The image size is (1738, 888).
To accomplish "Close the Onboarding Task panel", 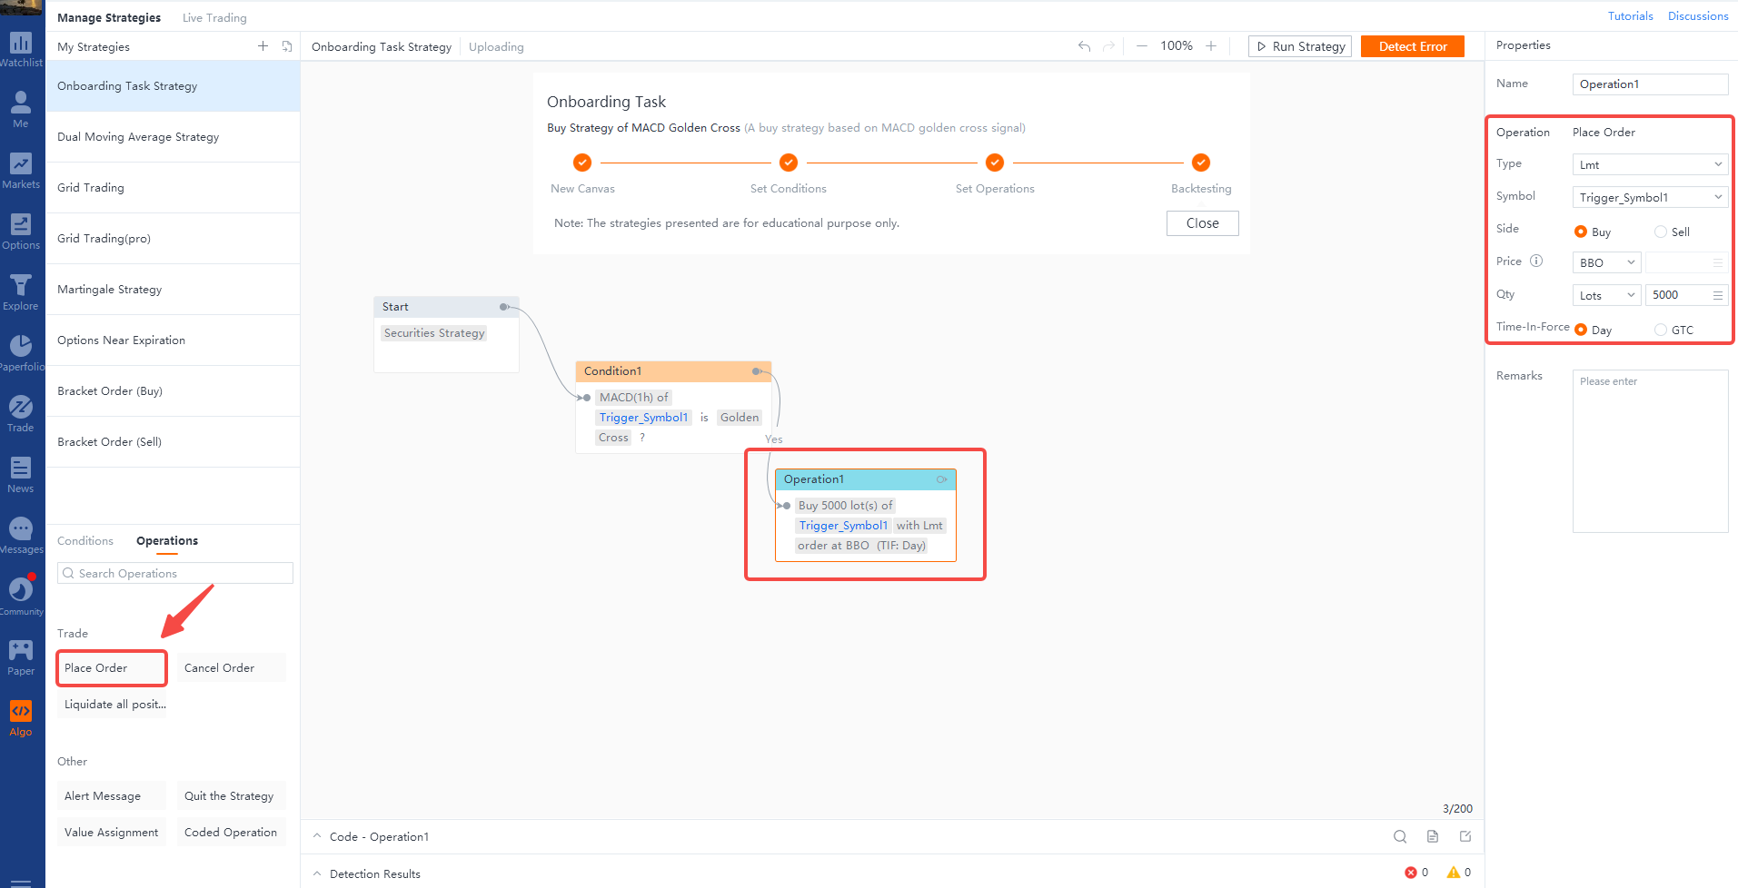I will click(1202, 223).
